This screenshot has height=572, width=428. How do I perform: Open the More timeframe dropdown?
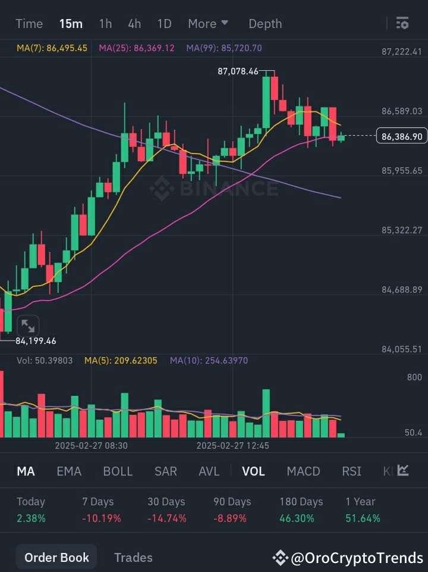[207, 23]
